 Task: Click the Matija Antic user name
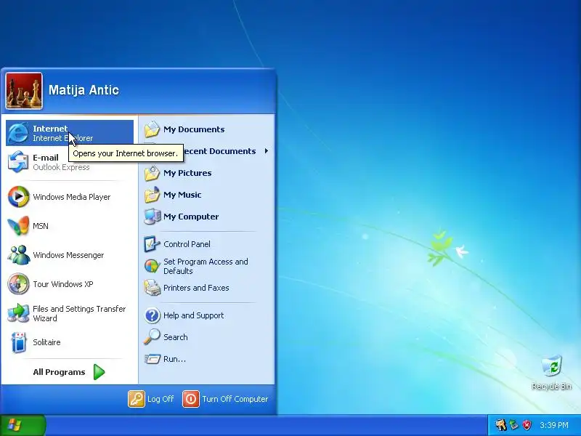pyautogui.click(x=84, y=90)
